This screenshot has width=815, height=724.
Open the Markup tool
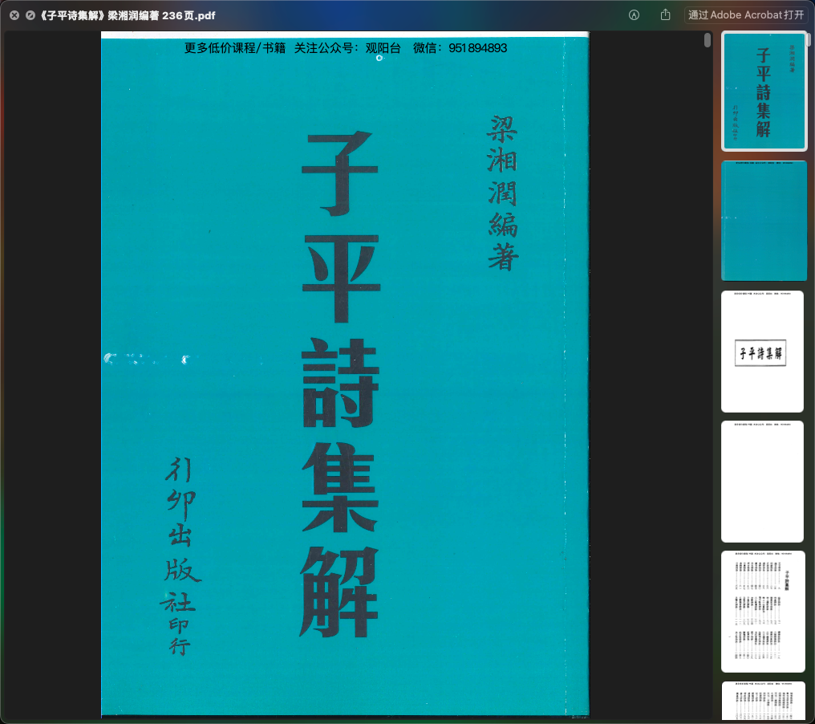click(x=634, y=15)
